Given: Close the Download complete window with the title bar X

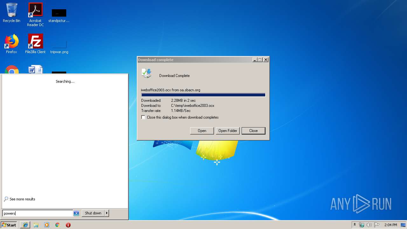Looking at the screenshot, I should [x=266, y=60].
